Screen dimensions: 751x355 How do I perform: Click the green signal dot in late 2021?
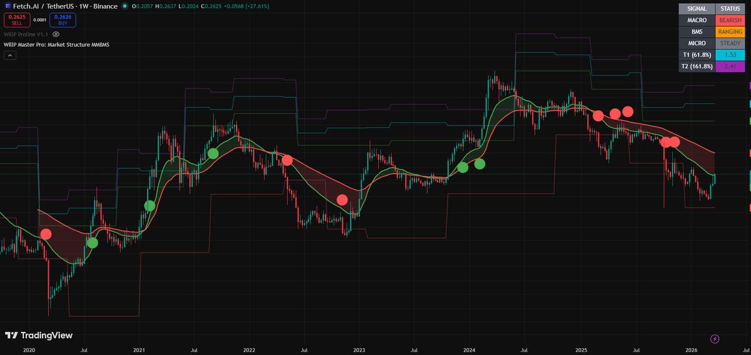[x=213, y=153]
